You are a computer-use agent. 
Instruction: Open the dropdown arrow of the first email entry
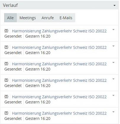(x=113, y=30)
